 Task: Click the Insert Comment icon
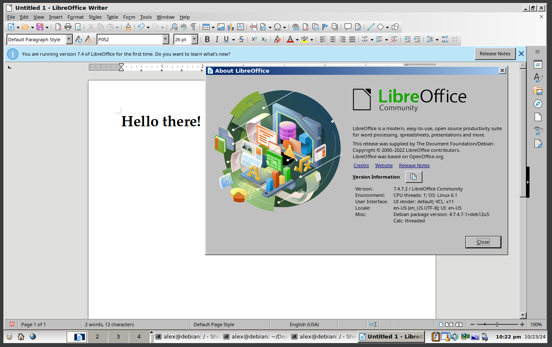coord(348,27)
